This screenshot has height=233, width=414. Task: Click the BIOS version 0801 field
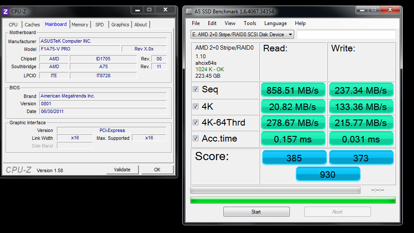click(103, 104)
